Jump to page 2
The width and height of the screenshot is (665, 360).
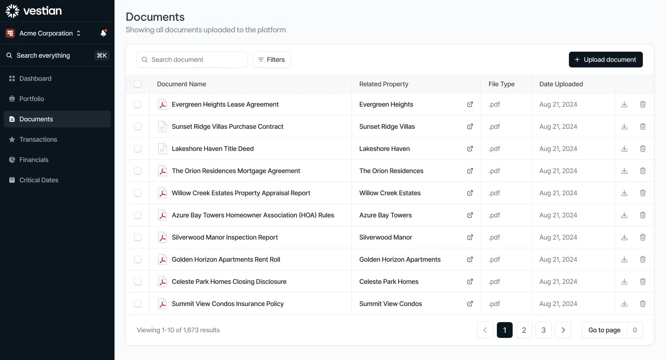point(524,330)
